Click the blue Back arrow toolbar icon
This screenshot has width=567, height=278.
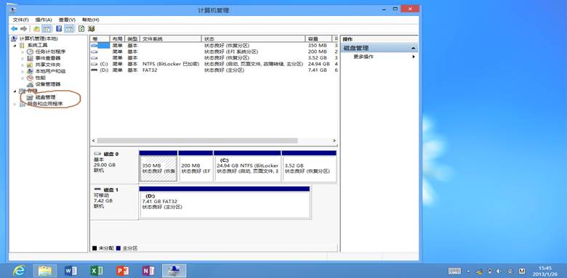click(14, 28)
